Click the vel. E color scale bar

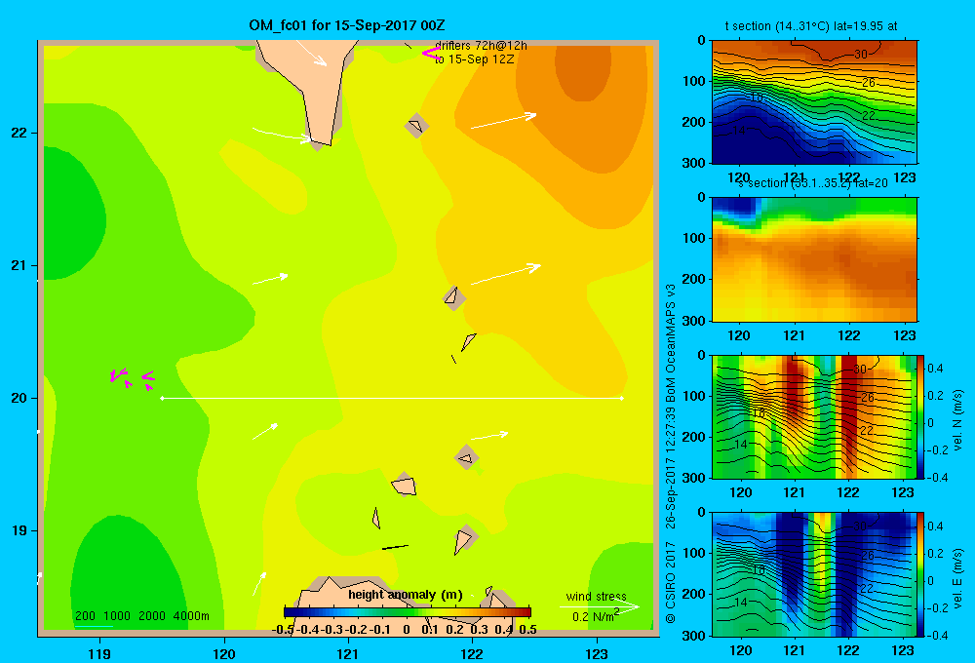coord(921,574)
